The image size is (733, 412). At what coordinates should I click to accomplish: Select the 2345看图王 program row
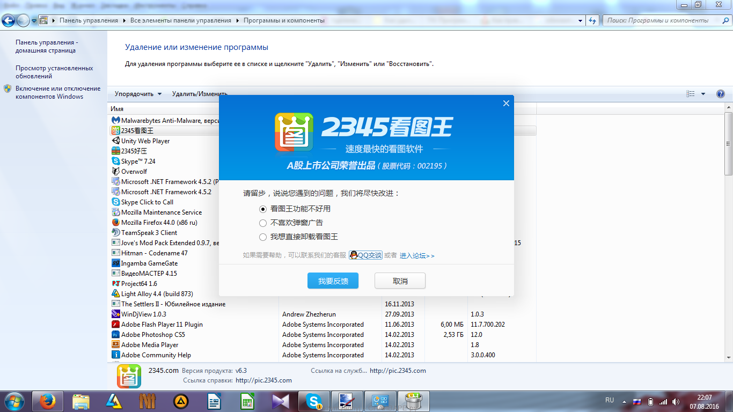[323, 131]
